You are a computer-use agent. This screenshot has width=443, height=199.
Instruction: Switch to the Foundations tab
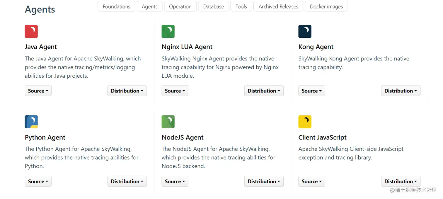[x=116, y=6]
